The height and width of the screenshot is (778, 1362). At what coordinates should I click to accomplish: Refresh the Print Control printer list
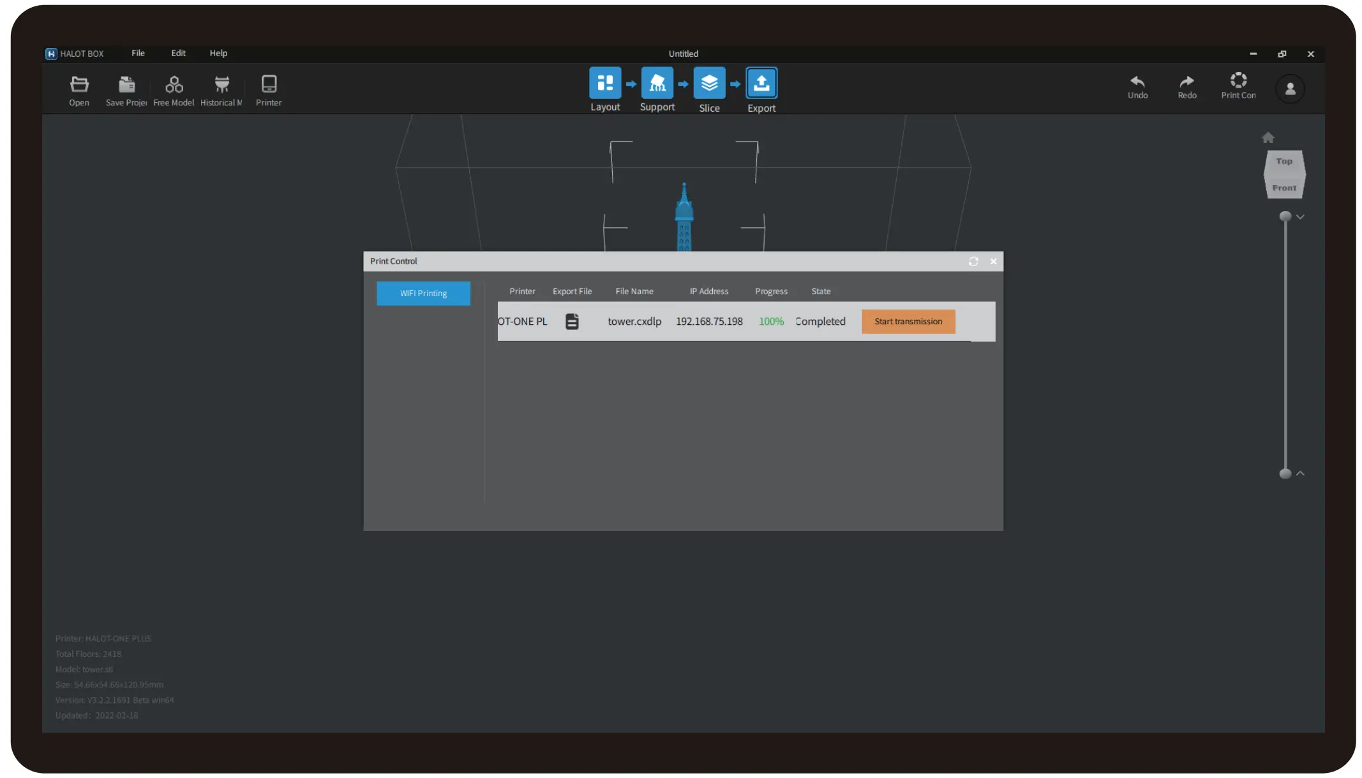point(973,262)
